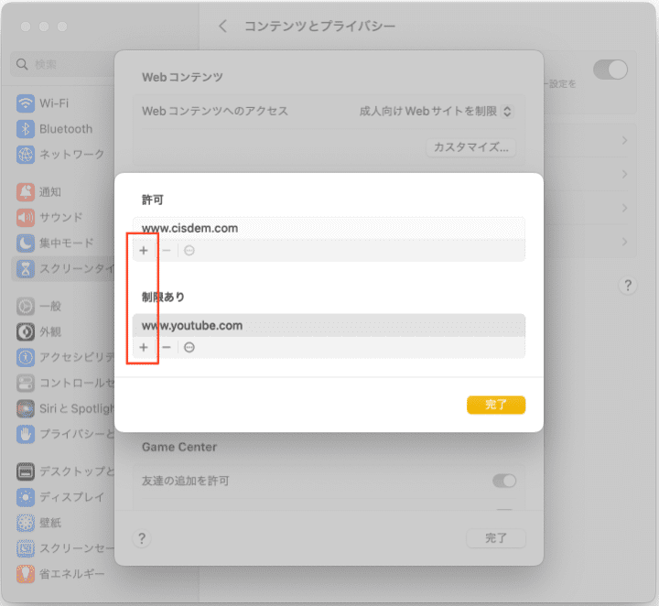Click the help button at bottom left of sheet
Viewport: 659px width, 606px height.
(x=141, y=539)
